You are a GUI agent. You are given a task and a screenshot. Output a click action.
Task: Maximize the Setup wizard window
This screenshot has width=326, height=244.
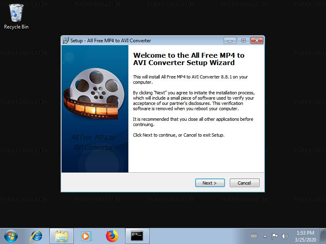(243, 41)
